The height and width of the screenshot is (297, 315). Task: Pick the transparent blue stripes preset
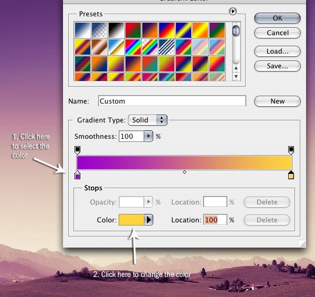click(166, 47)
